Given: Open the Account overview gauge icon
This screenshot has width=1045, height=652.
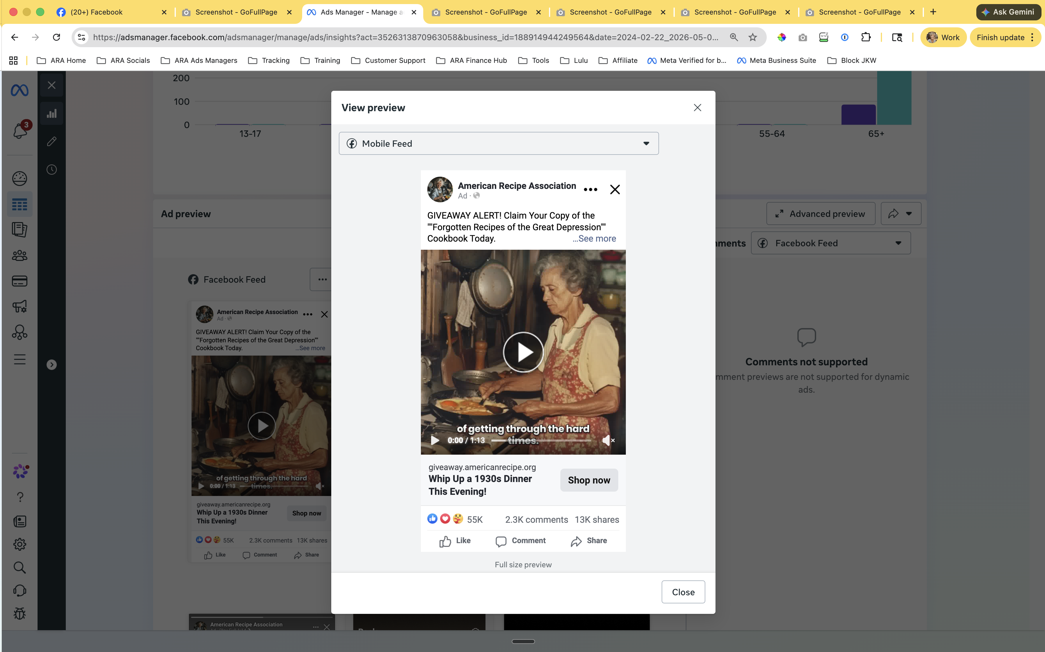Looking at the screenshot, I should (x=20, y=178).
